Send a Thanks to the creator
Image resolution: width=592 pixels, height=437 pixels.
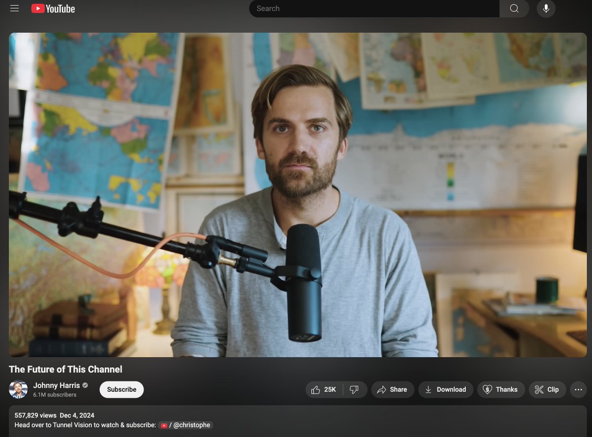tap(501, 389)
